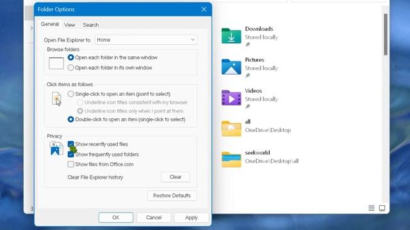Screen dimensions: 410x230
Task: Click the Cancel button
Action: (154, 217)
